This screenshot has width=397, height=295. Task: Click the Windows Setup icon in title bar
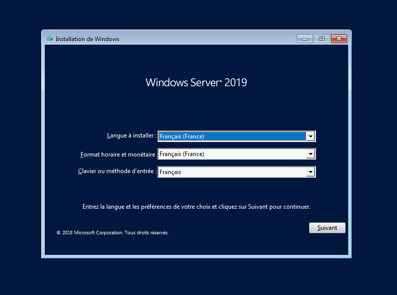click(x=50, y=38)
